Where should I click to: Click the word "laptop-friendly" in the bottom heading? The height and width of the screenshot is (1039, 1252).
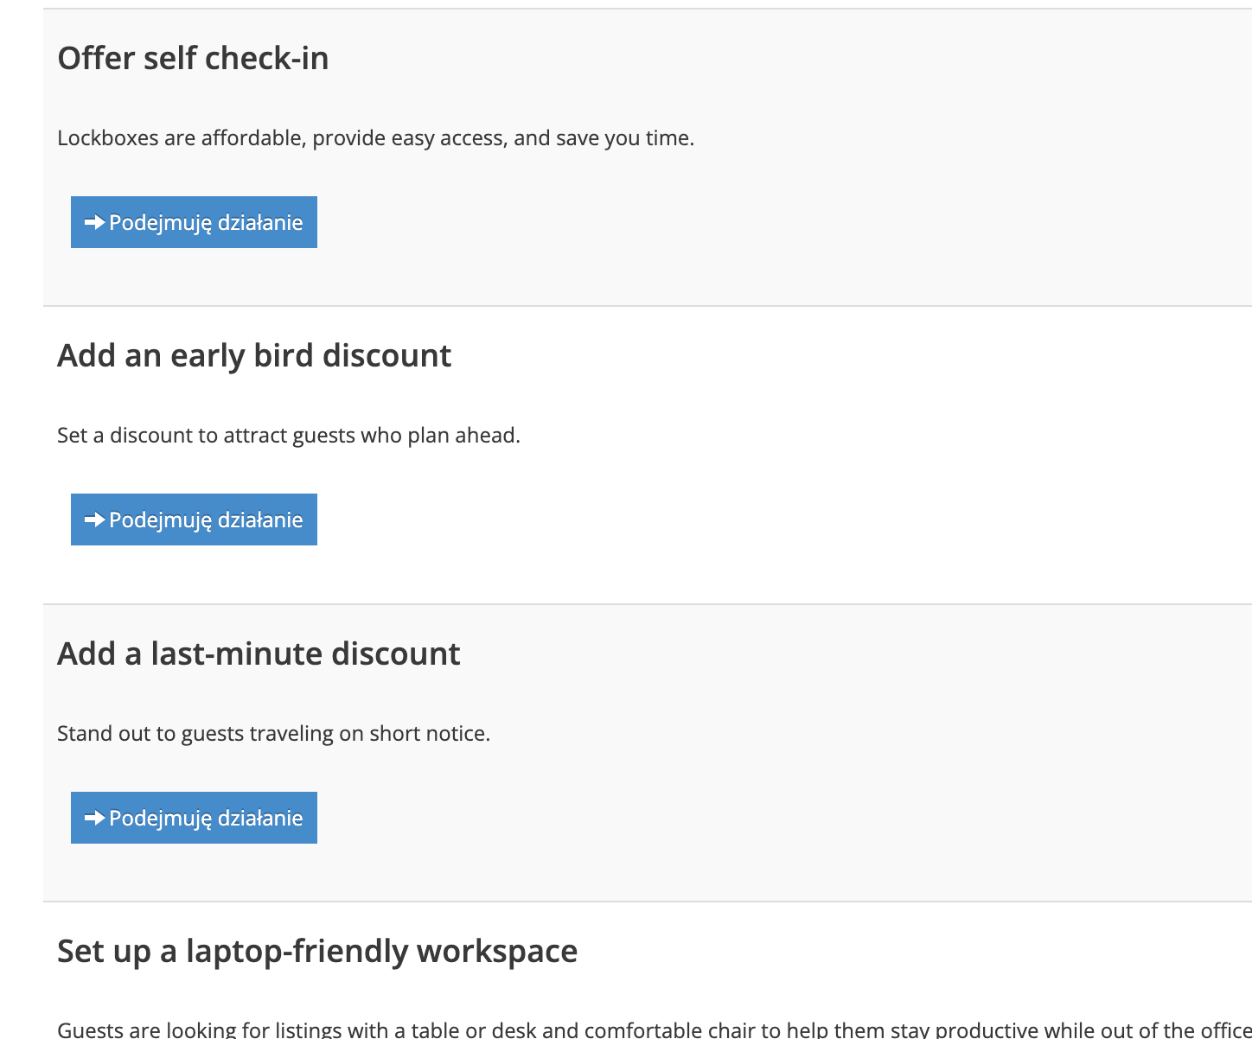click(x=297, y=951)
